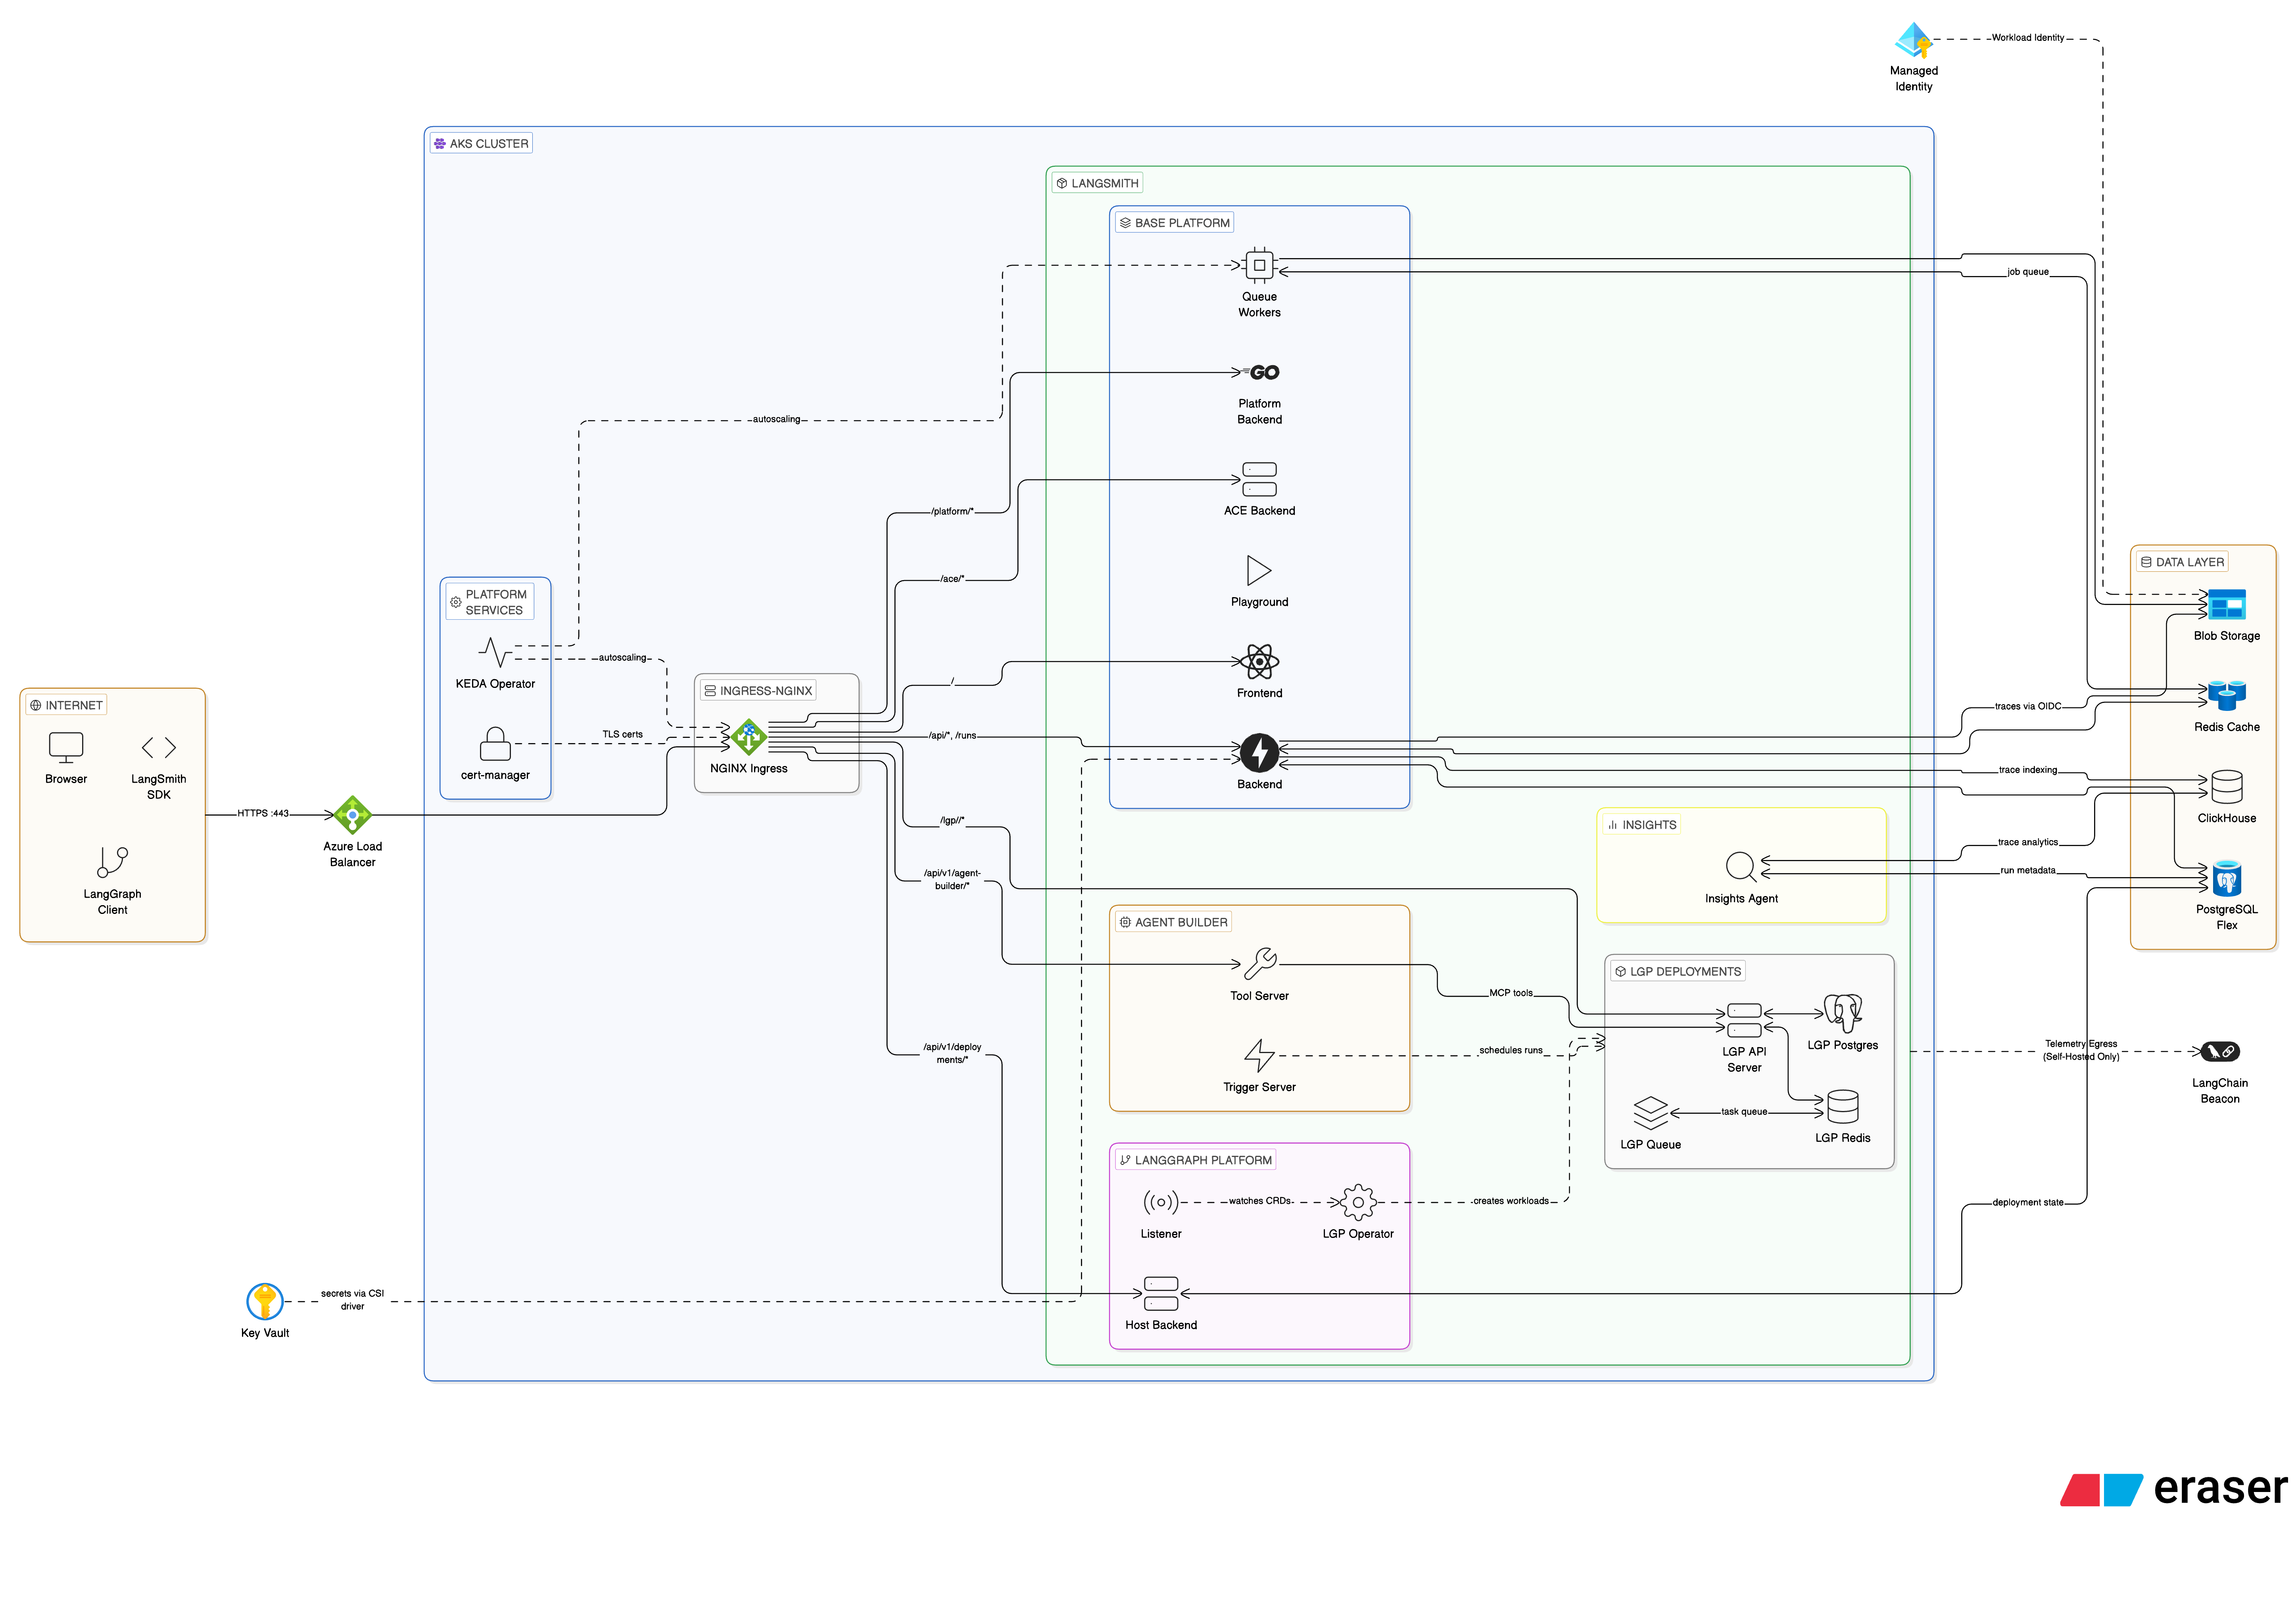
Task: Click the LGP API Server icon
Action: tap(1743, 1020)
